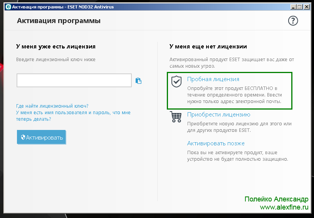This screenshot has width=314, height=218.
Task: Click 'Приобретите новую лицензию' description text
Action: pyautogui.click(x=239, y=127)
